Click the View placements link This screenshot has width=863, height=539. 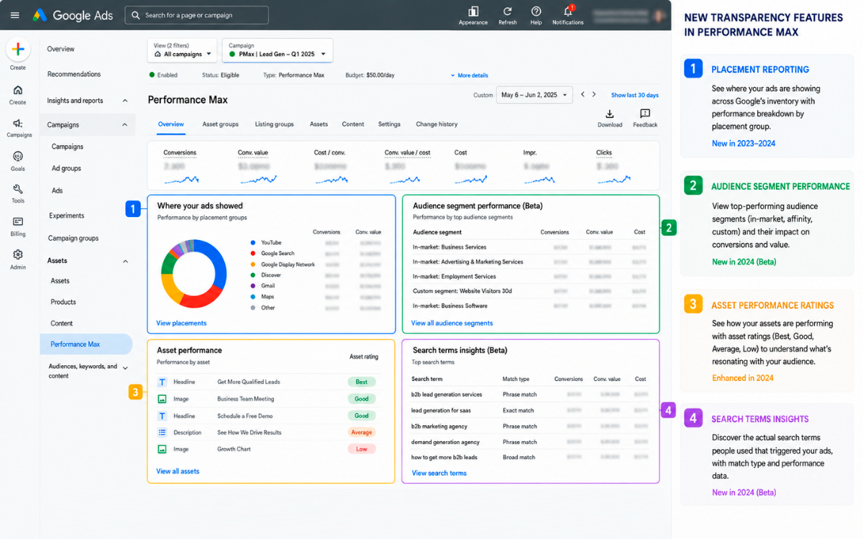(181, 323)
